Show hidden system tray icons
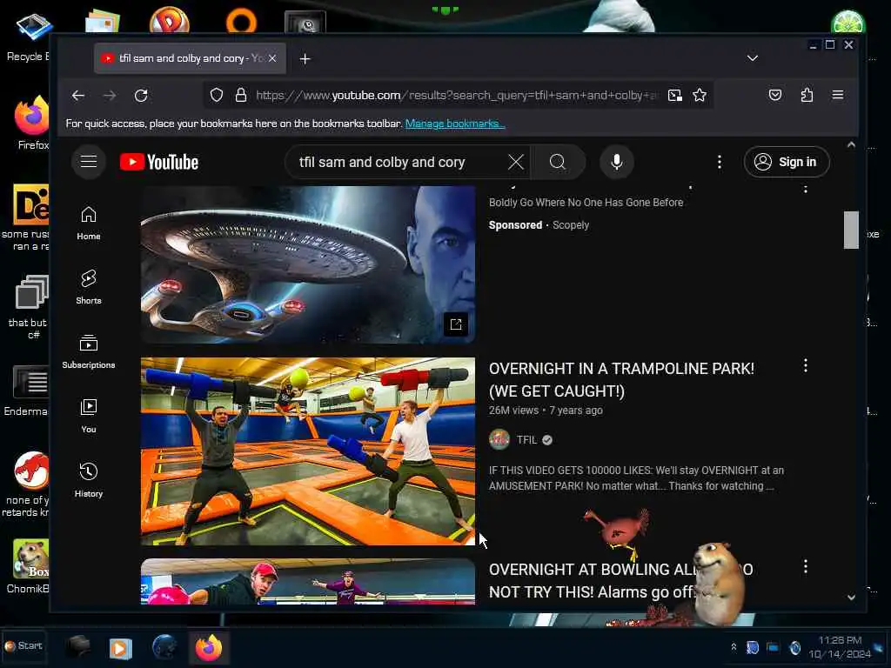This screenshot has height=668, width=891. click(734, 647)
